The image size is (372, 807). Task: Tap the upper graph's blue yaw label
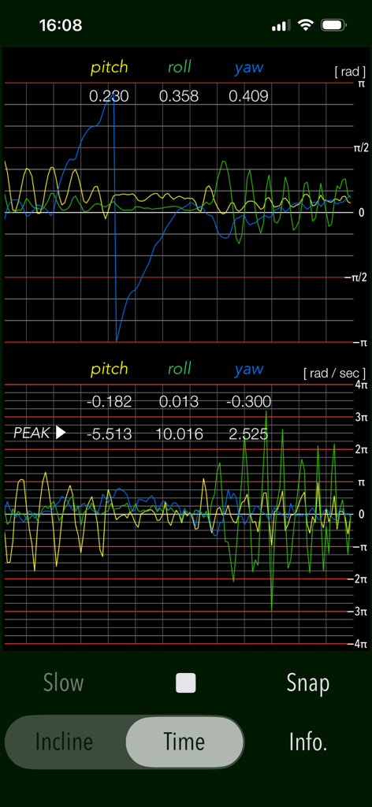point(249,68)
